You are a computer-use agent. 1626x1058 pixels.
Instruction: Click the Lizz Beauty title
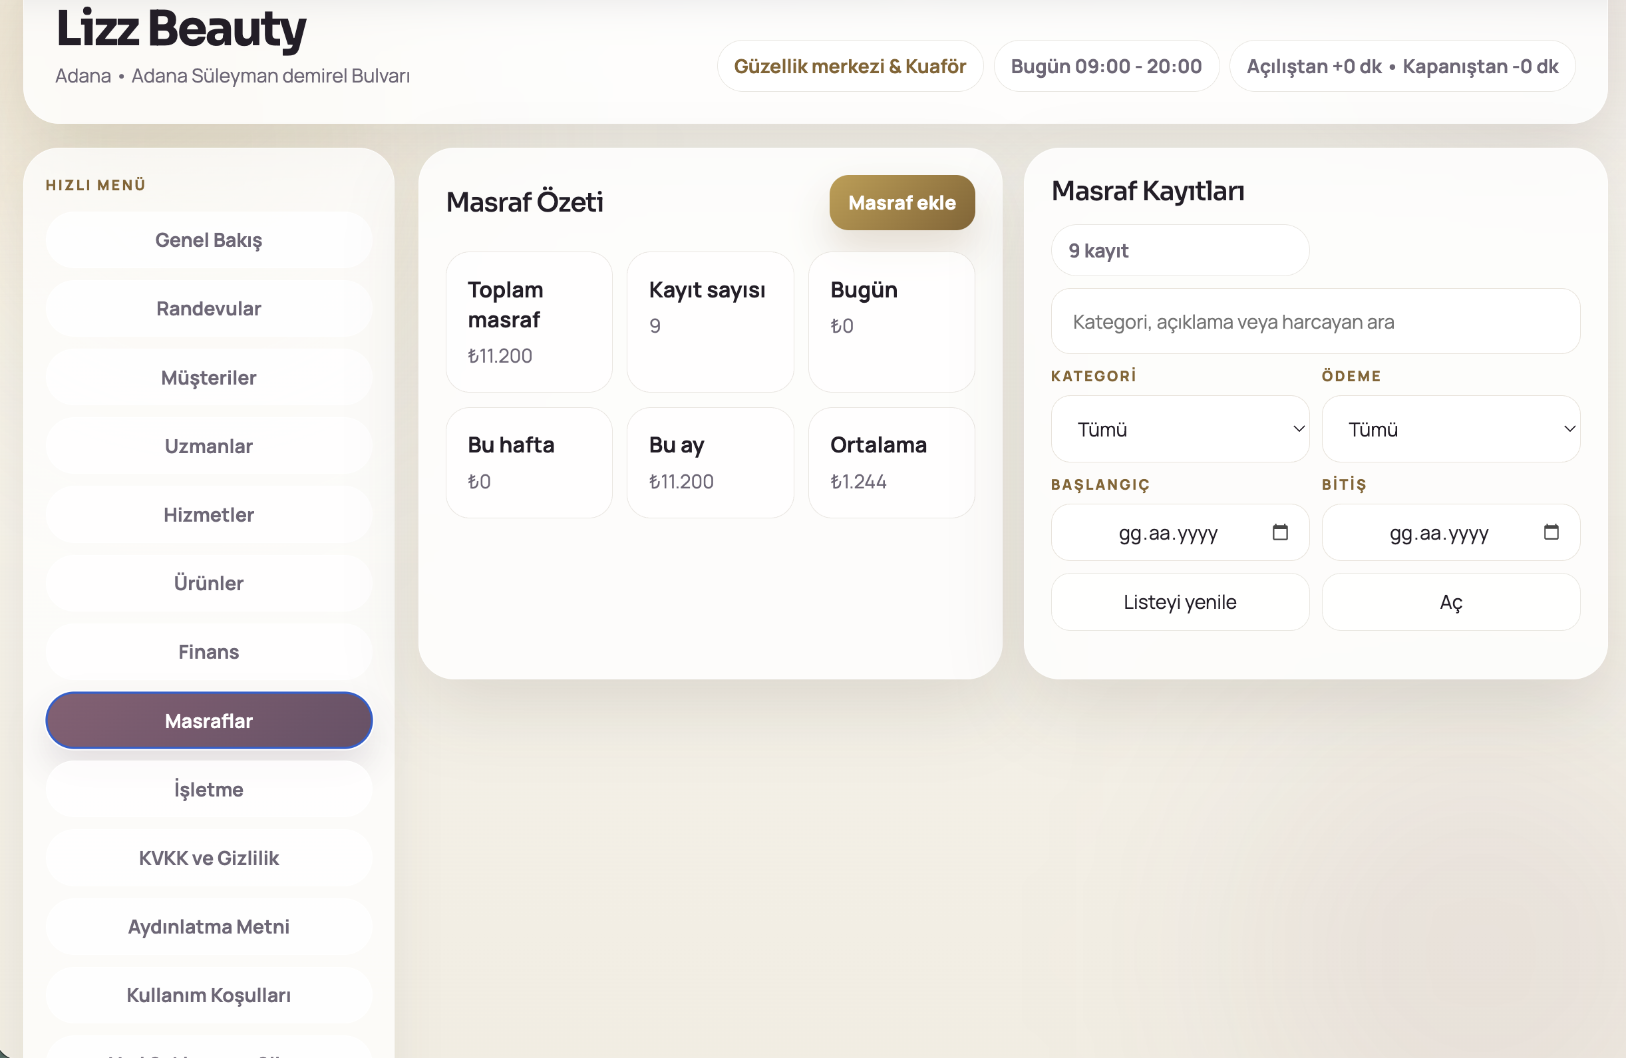coord(181,29)
